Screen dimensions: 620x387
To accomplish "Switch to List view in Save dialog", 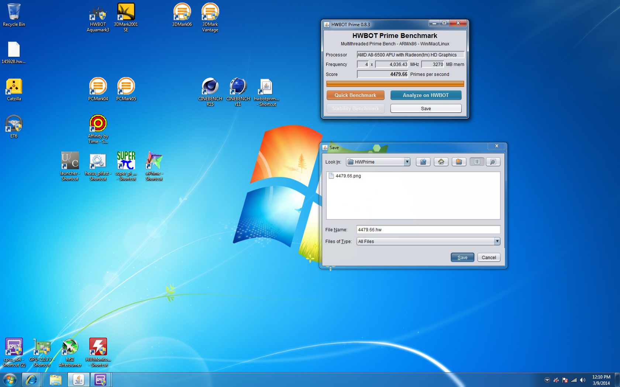I will [x=477, y=162].
